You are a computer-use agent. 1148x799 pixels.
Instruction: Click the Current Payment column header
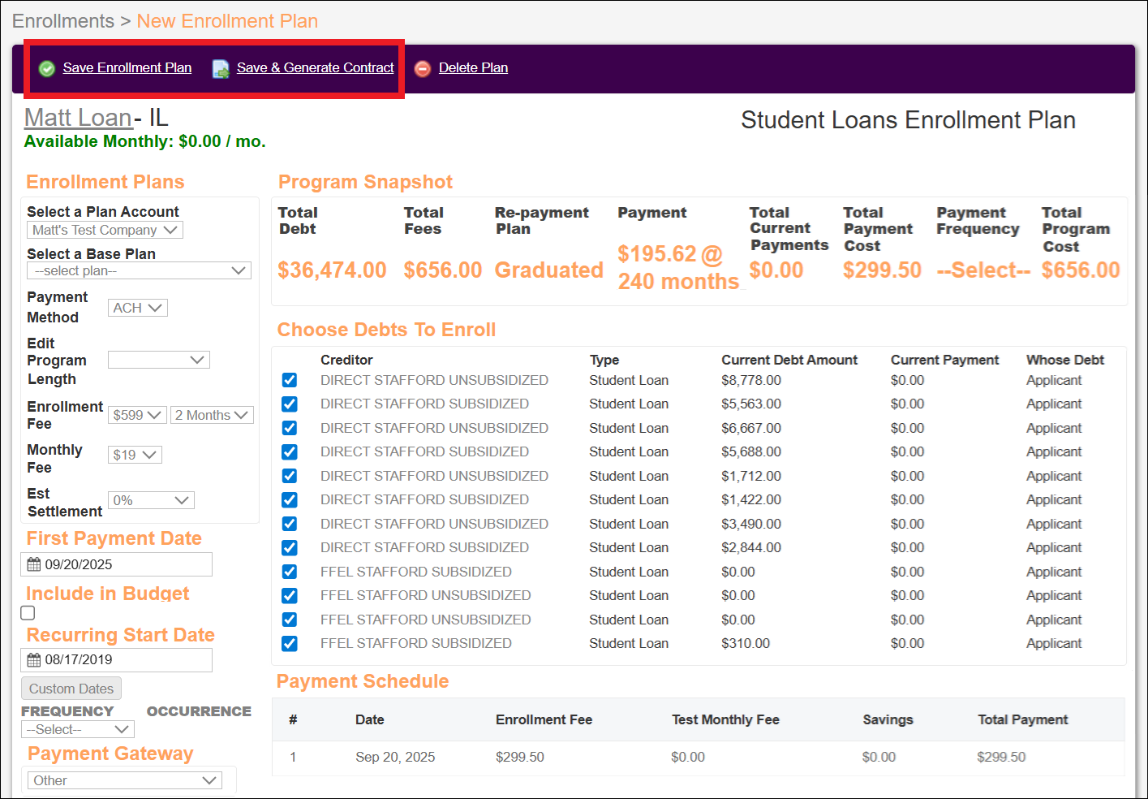(x=945, y=360)
